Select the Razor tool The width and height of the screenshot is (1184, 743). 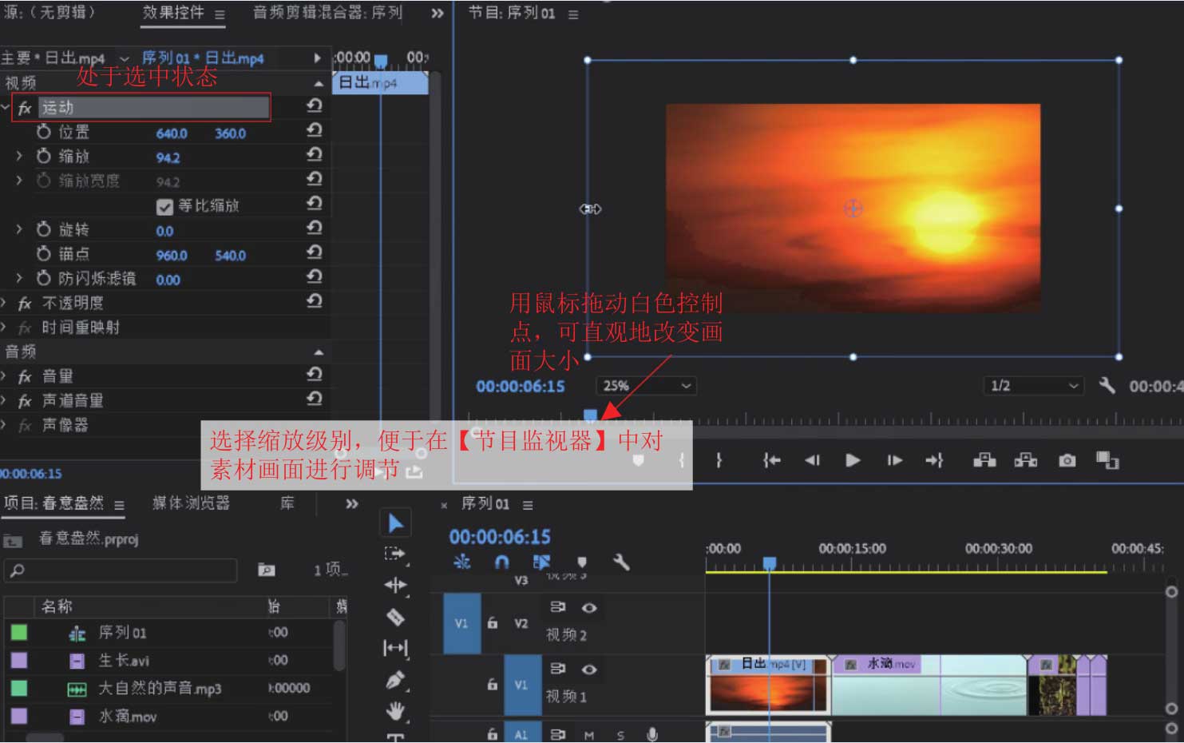395,617
